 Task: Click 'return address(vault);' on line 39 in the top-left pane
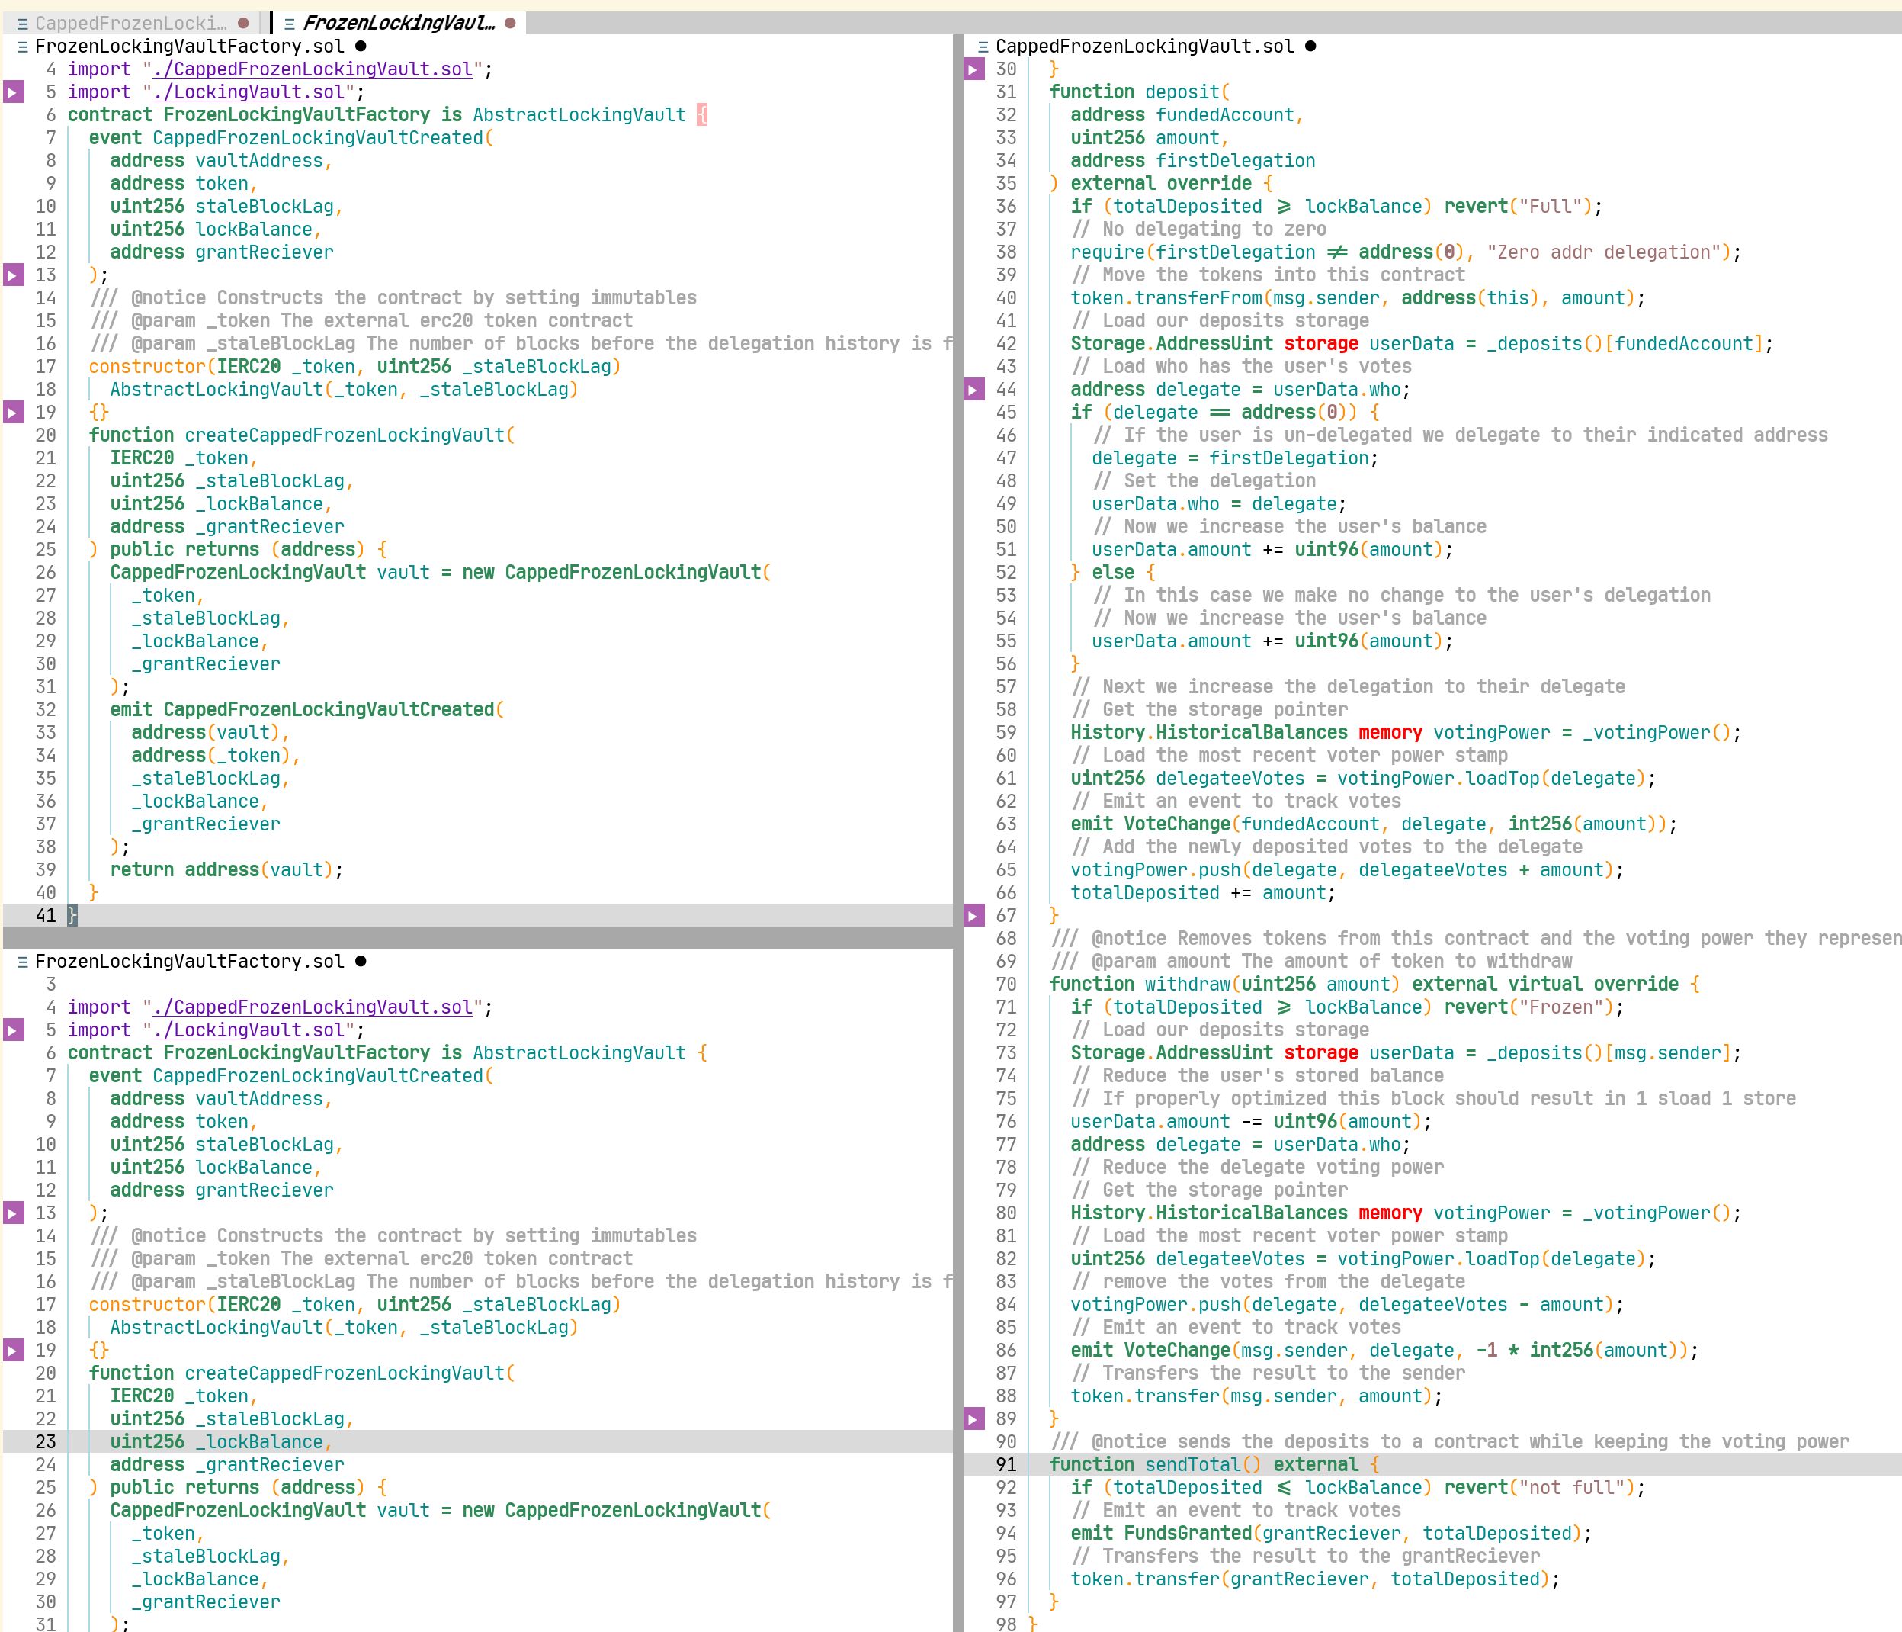click(226, 869)
